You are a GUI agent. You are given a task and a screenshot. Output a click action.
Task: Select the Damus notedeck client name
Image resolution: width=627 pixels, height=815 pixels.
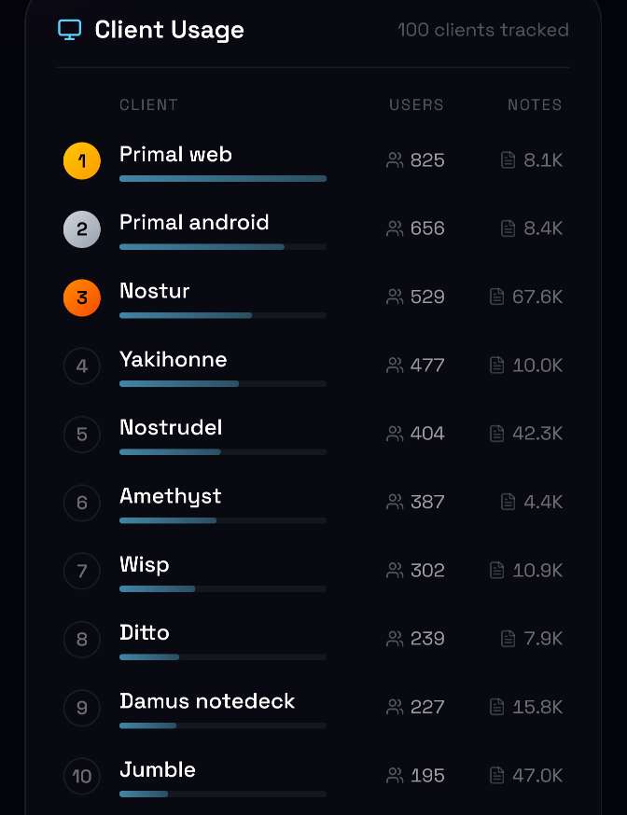(207, 701)
